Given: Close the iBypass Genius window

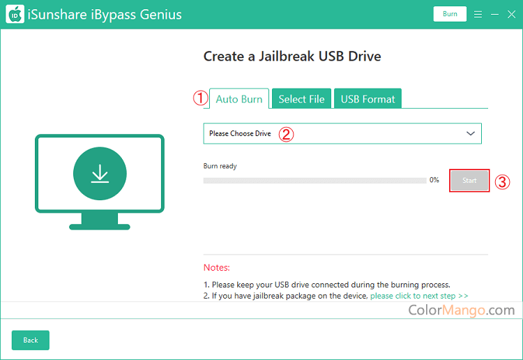Looking at the screenshot, I should [x=512, y=15].
